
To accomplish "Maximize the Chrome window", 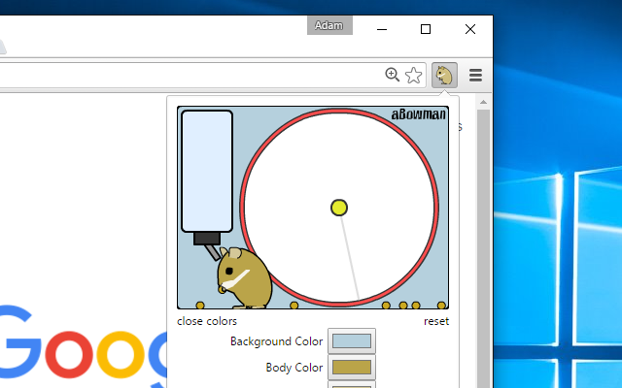I will pyautogui.click(x=426, y=29).
